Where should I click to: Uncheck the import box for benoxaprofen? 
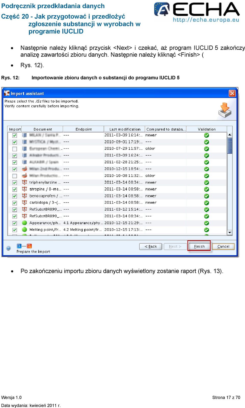[x=15, y=196]
